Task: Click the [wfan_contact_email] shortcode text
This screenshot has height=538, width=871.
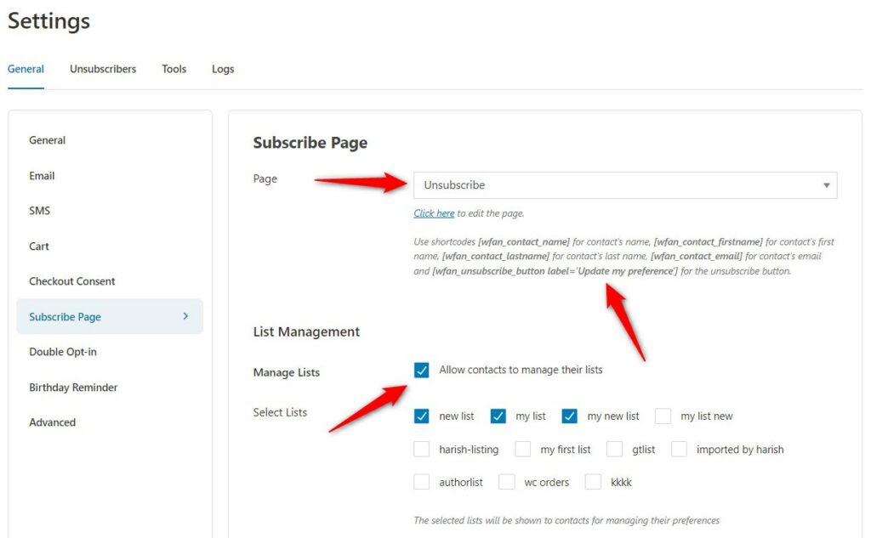Action: [697, 257]
